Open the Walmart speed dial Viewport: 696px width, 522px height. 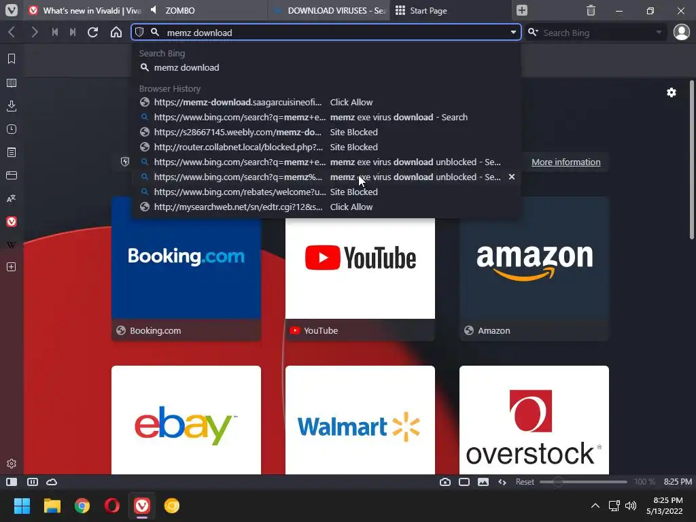point(360,420)
